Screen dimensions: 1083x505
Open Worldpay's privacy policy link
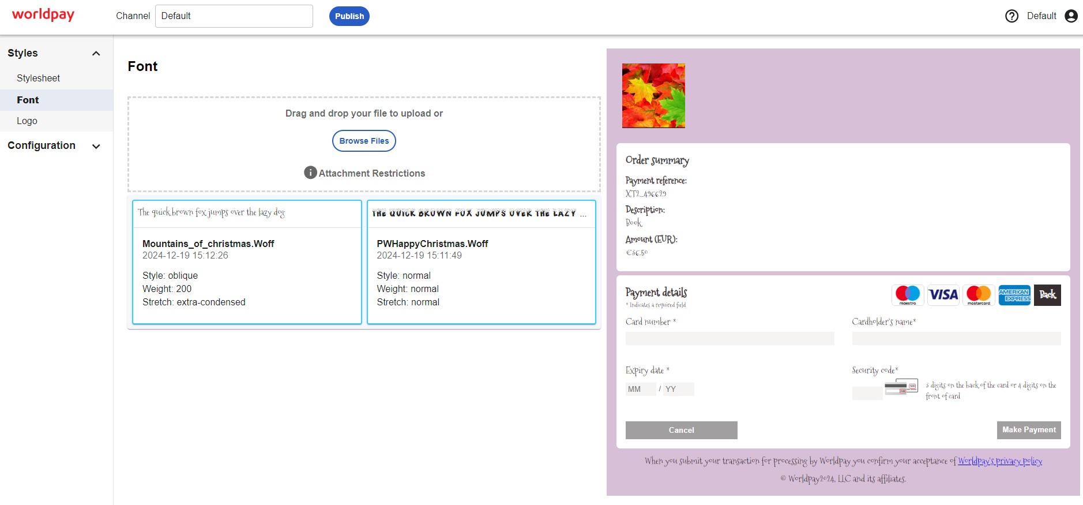point(999,461)
